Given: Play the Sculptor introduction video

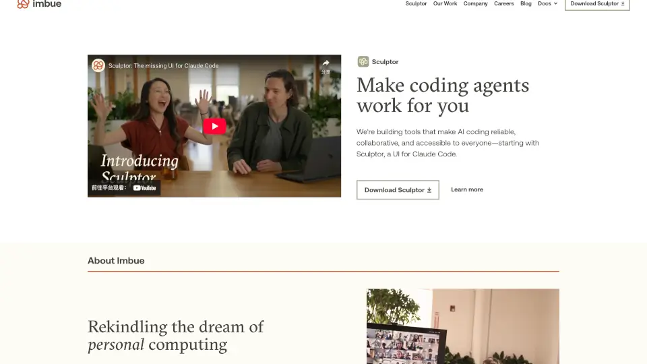Looking at the screenshot, I should click(x=214, y=126).
